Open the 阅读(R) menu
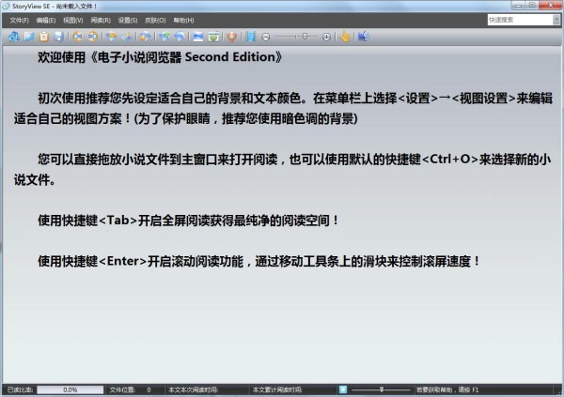The image size is (564, 397). (x=101, y=20)
